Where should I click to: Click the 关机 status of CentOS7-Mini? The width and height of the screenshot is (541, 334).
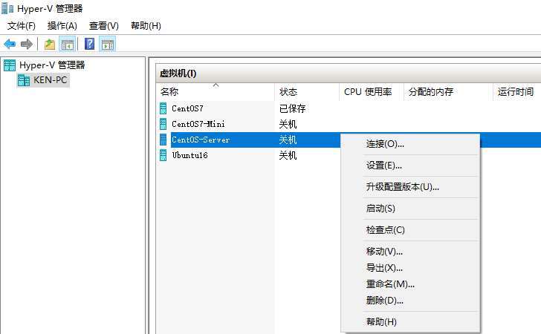pyautogui.click(x=288, y=124)
